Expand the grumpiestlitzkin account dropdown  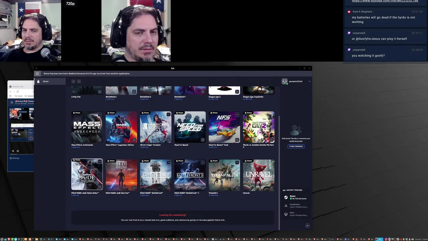[309, 81]
